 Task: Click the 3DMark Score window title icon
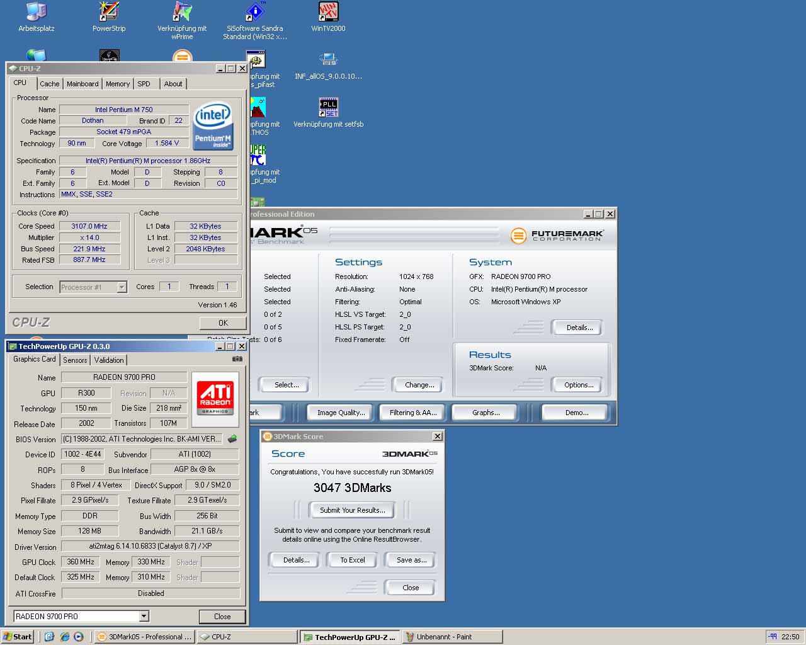pyautogui.click(x=267, y=437)
